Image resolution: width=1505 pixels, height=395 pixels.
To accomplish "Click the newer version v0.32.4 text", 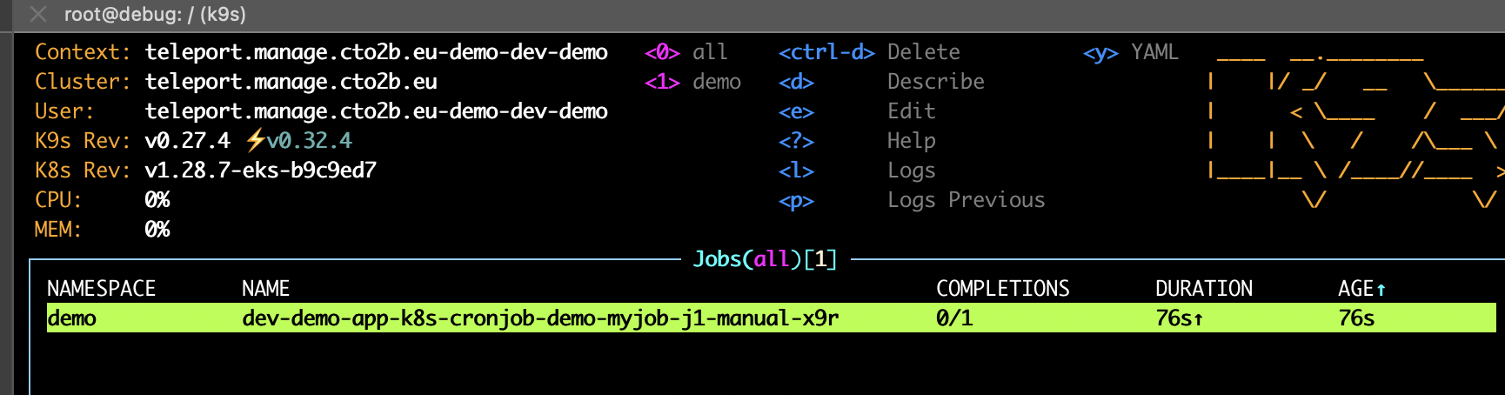I will point(309,141).
